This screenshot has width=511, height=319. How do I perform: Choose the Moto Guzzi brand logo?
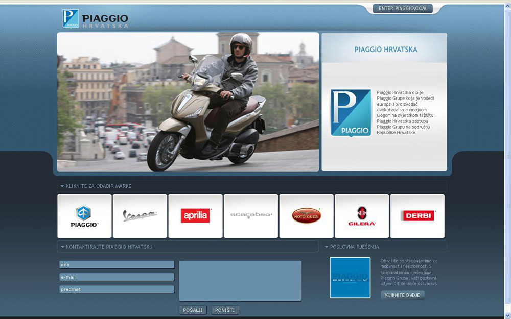pyautogui.click(x=306, y=215)
